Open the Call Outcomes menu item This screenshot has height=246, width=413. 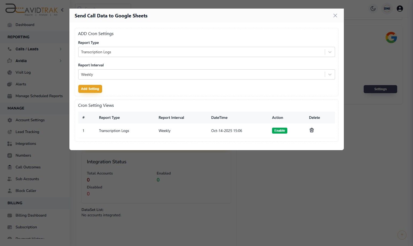click(28, 167)
